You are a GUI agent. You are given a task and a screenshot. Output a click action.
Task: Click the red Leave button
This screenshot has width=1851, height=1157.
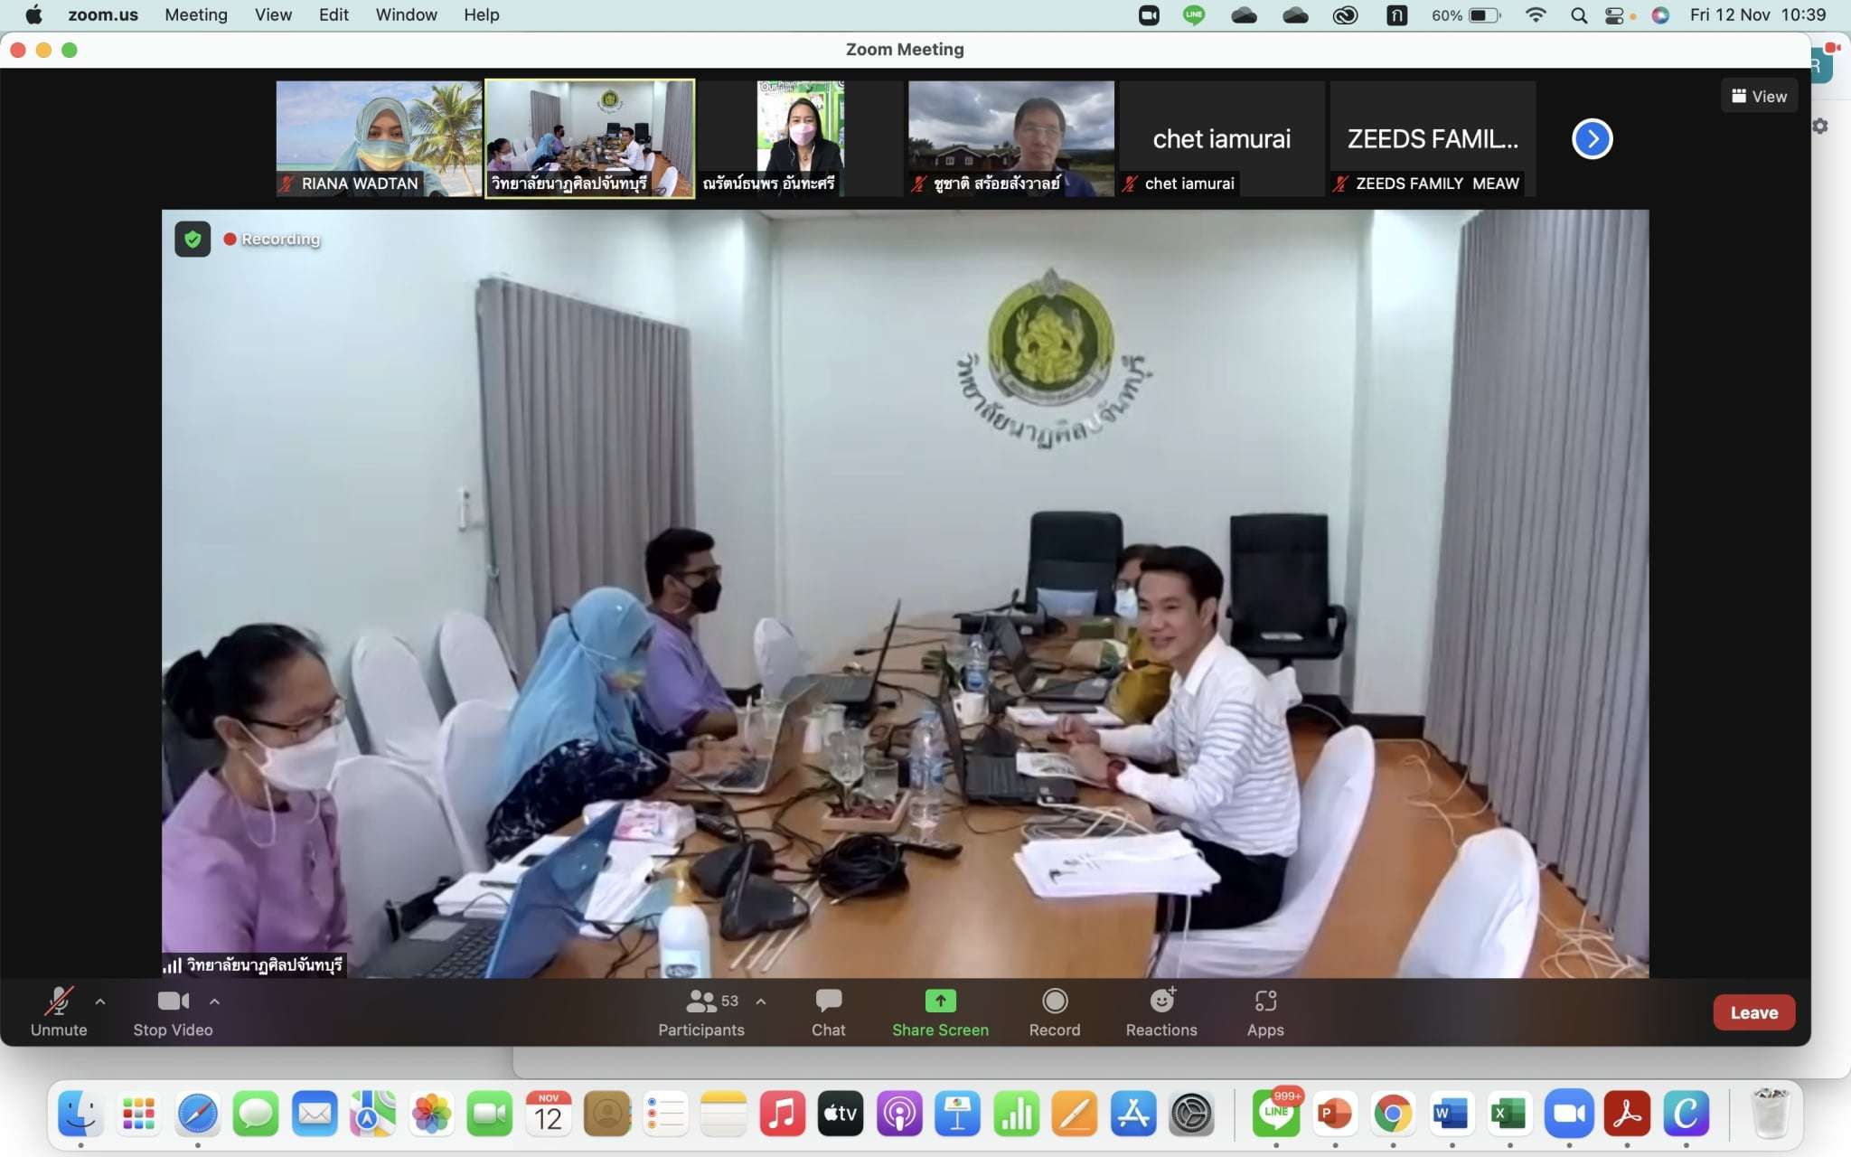pyautogui.click(x=1753, y=1012)
